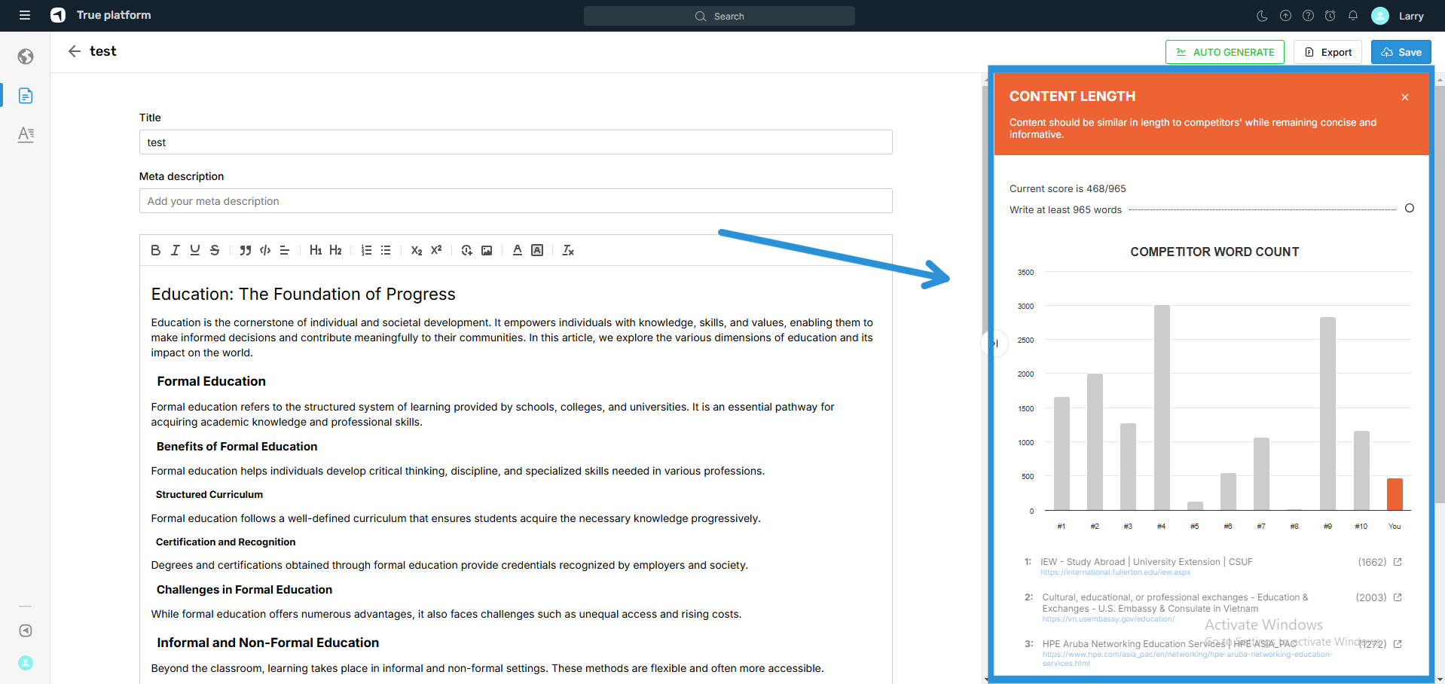Open the text color picker
Screen dimensions: 1445x684
pyautogui.click(x=518, y=250)
